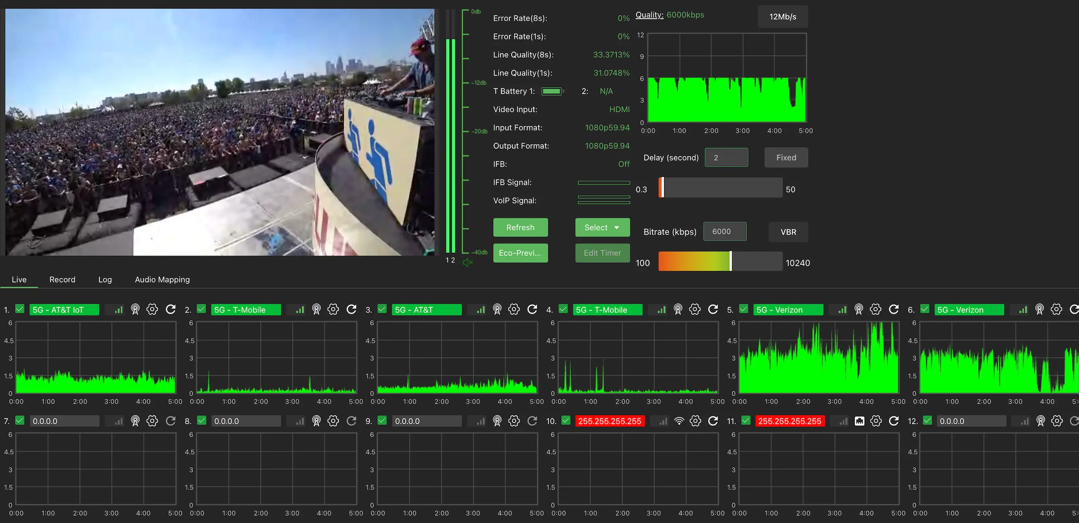Toggle the Fixed delay mode button
1079x523 pixels.
(786, 157)
